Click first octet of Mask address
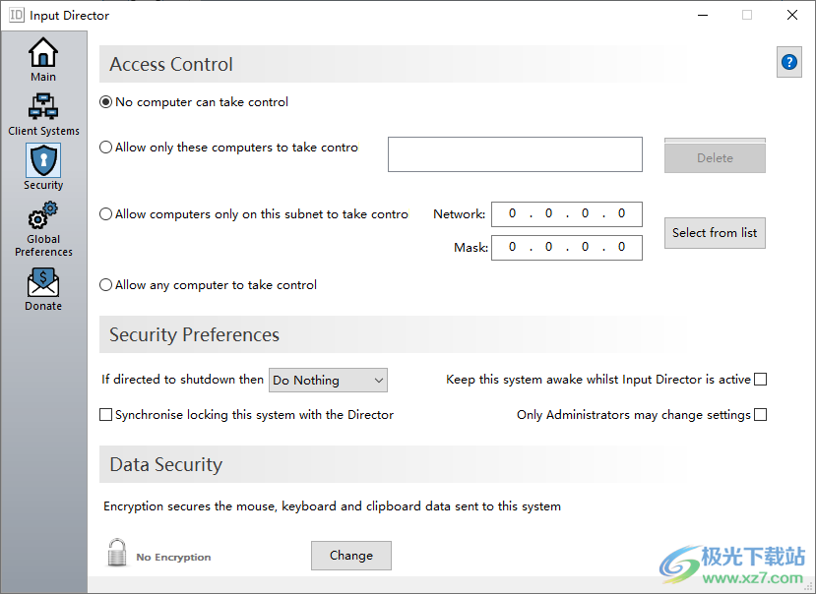Screen dimensions: 816x594 tap(512, 247)
